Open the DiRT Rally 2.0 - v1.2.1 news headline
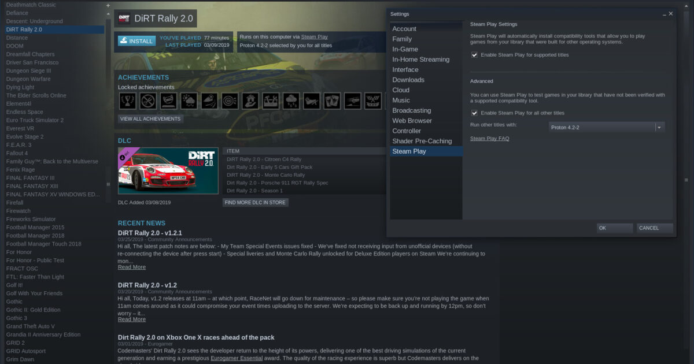694x364 pixels. (x=150, y=233)
